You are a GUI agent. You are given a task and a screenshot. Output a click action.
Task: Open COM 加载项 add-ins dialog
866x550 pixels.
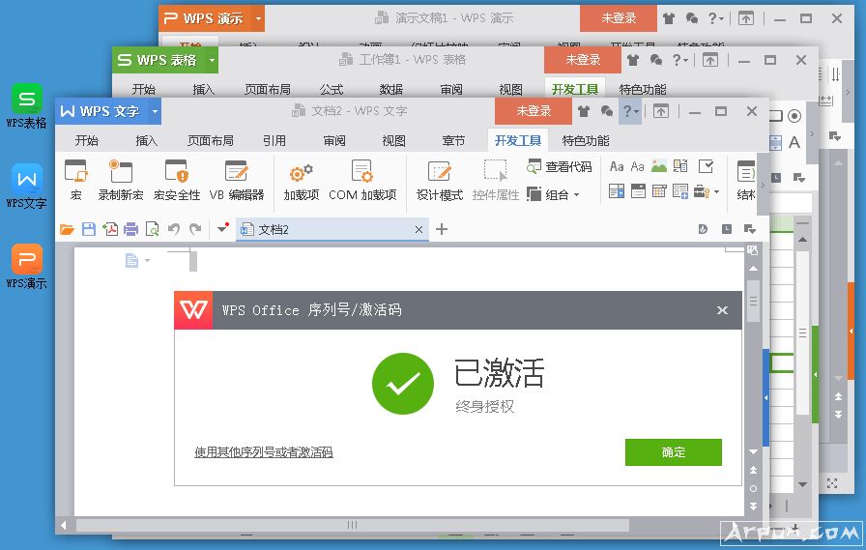point(362,180)
